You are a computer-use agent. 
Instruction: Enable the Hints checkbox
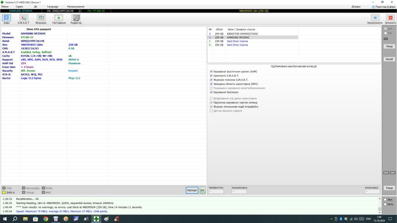385,204
